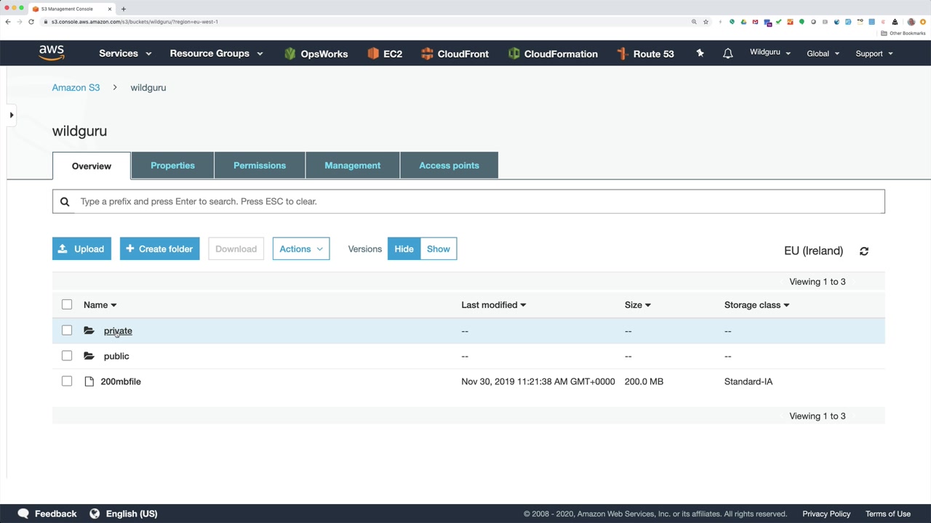The width and height of the screenshot is (931, 523).
Task: Open the CloudFront service shortcut
Action: (455, 54)
